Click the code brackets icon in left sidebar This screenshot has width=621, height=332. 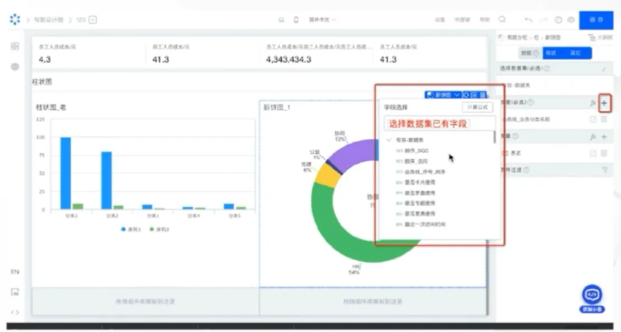[x=15, y=312]
